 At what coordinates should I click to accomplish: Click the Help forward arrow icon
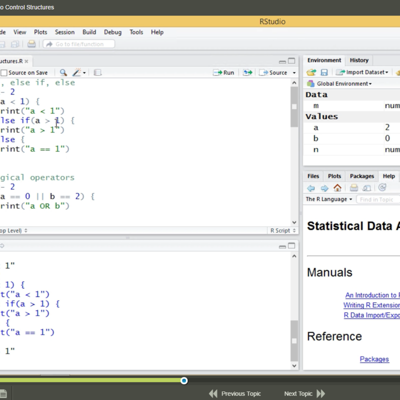(324, 188)
